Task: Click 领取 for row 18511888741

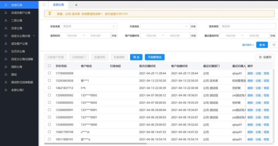Action: [x=266, y=139]
